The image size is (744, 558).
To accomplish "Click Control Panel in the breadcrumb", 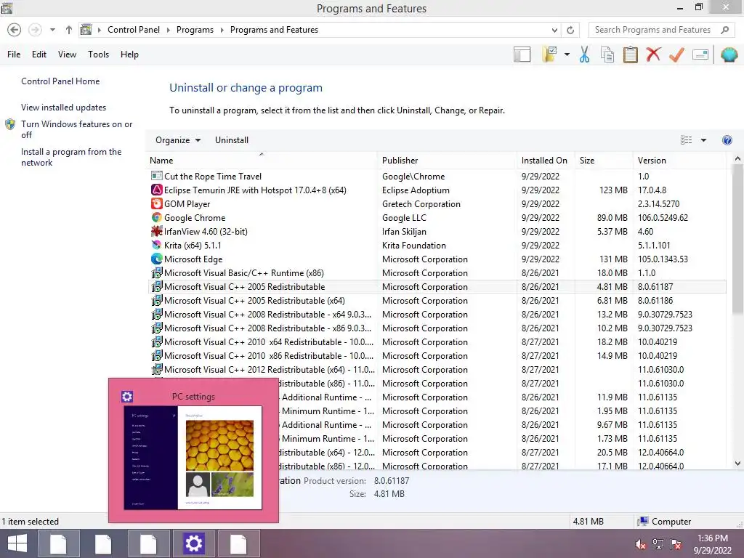I will [134, 30].
